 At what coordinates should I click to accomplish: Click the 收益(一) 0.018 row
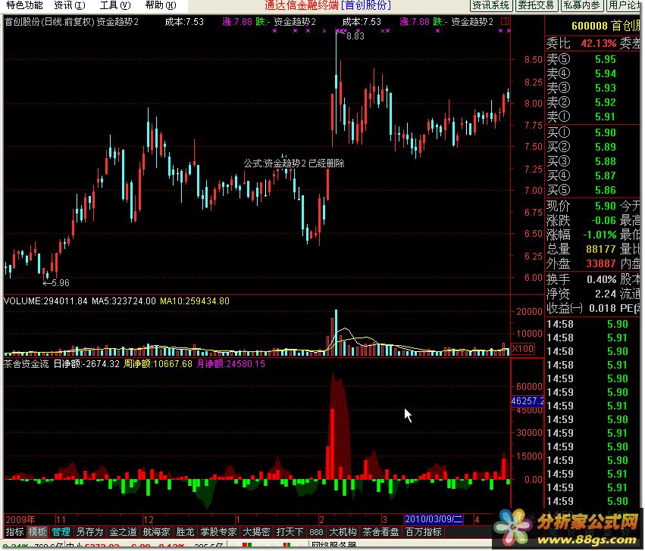point(581,308)
